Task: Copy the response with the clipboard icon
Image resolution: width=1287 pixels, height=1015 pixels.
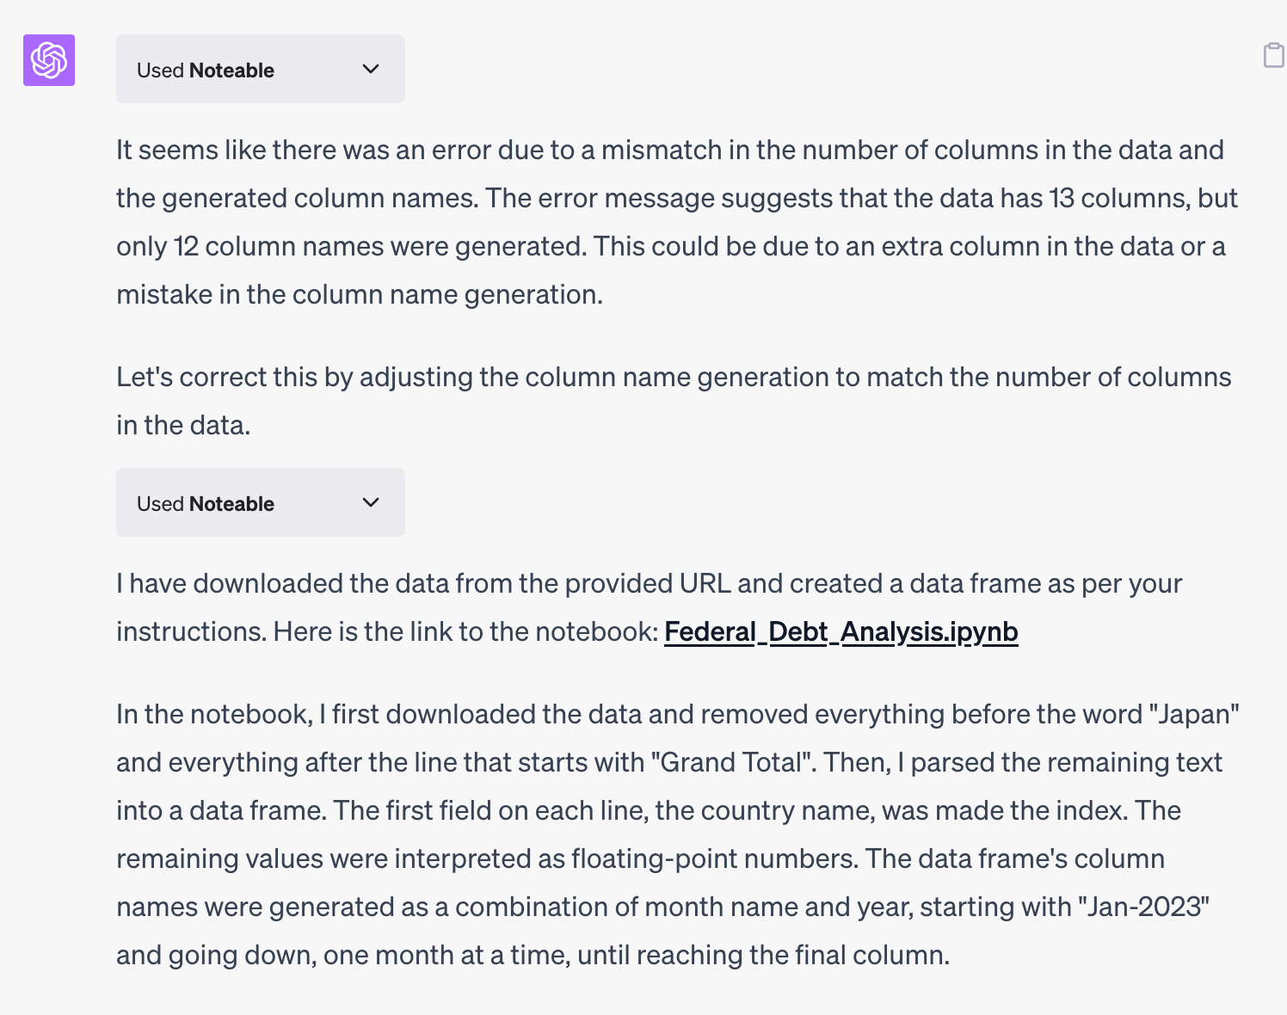Action: point(1273,55)
